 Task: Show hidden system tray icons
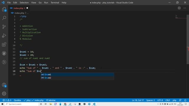tap(158, 104)
